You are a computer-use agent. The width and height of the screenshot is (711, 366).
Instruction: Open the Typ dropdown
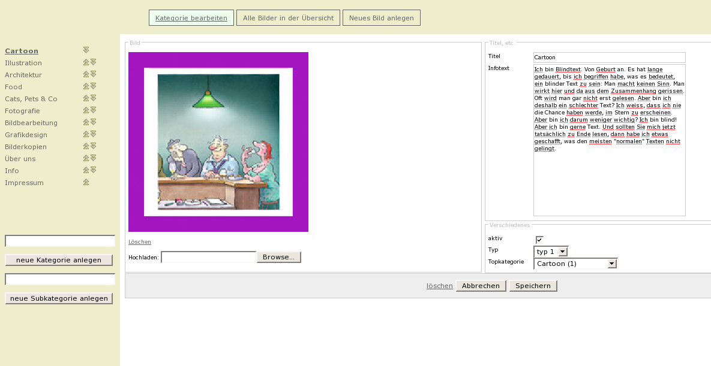tap(562, 252)
